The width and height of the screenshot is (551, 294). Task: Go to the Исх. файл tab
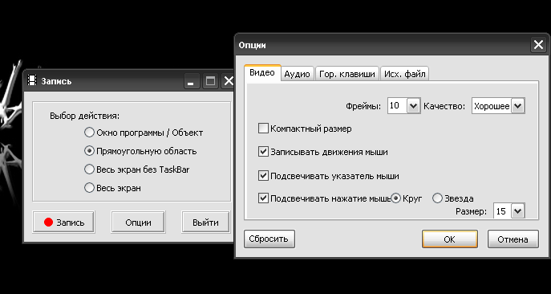[x=405, y=74]
